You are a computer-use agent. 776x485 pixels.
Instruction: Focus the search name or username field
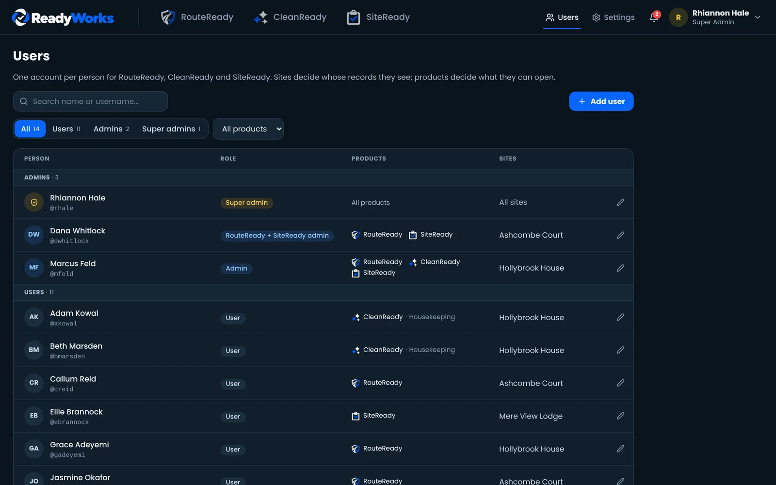tap(91, 101)
